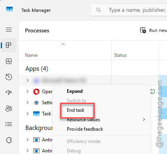Expand the Opera process group

click(27, 91)
